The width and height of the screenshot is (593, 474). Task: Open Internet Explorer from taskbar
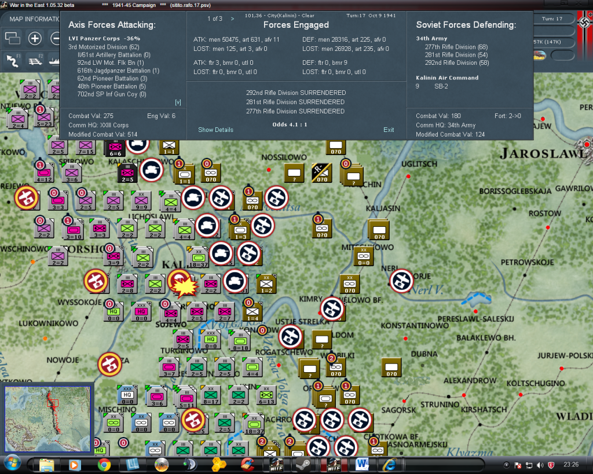pyautogui.click(x=389, y=464)
